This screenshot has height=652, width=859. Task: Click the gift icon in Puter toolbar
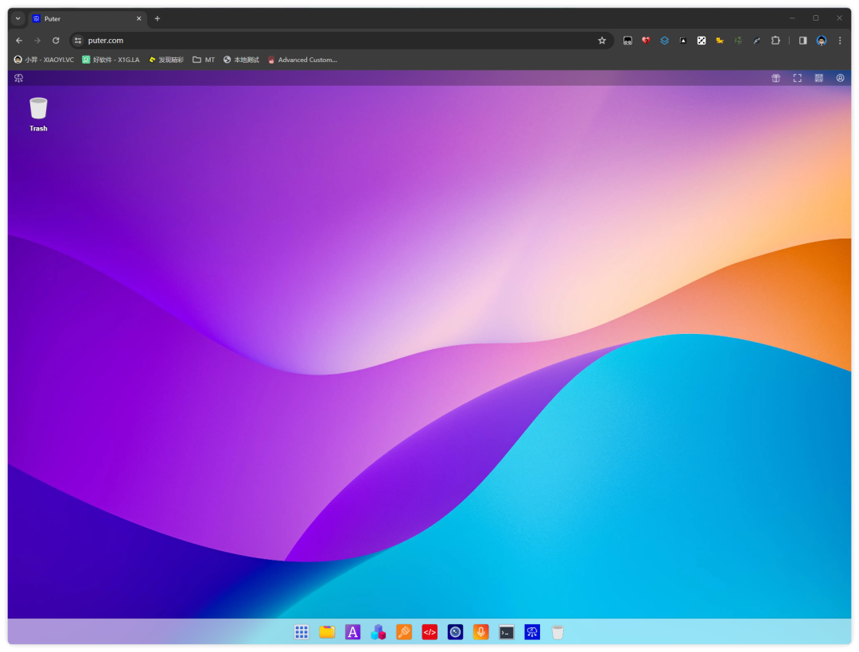775,78
